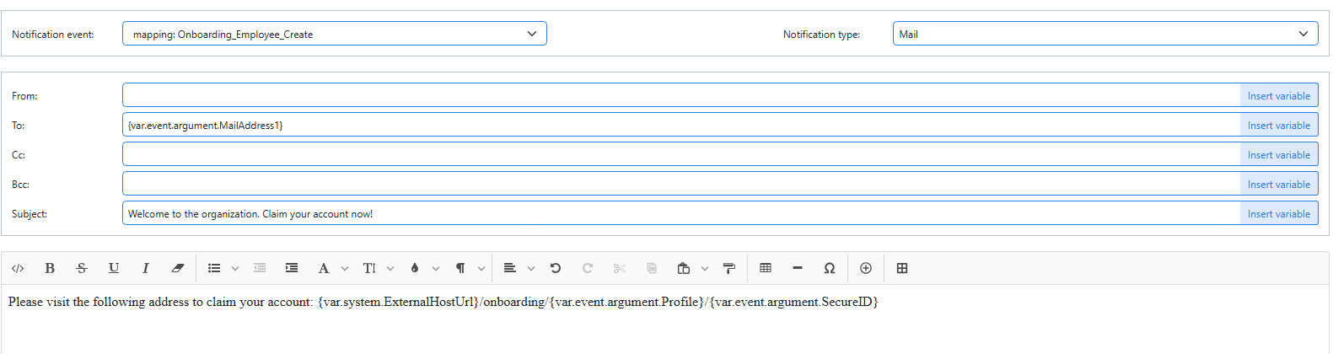Click grid blocks icon in toolbar

click(902, 268)
